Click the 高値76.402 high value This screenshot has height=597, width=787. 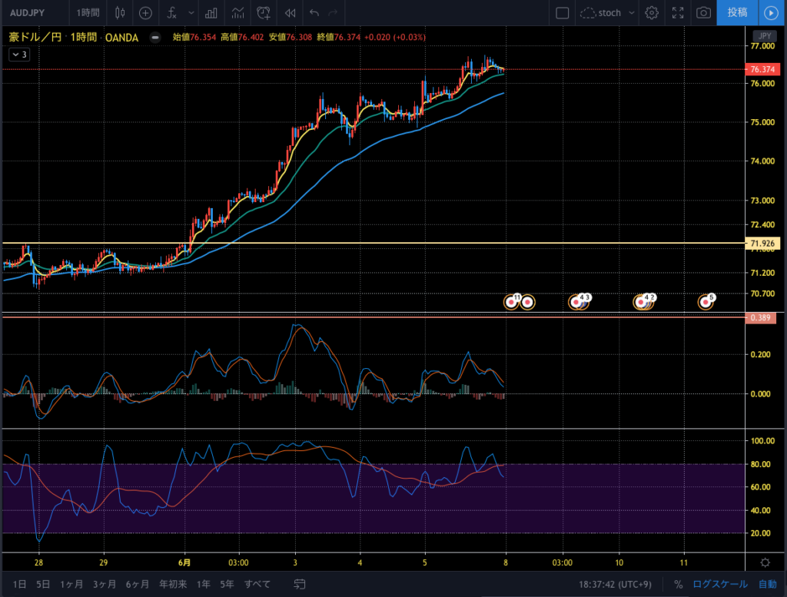click(x=242, y=37)
